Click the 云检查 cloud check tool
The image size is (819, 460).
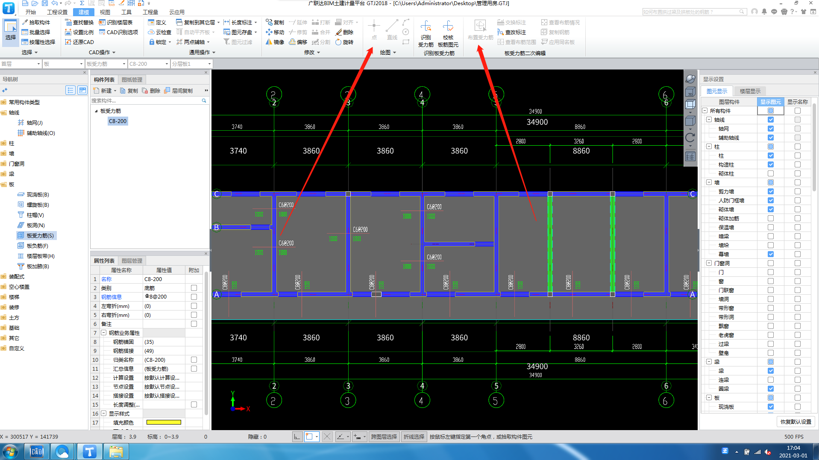click(x=159, y=32)
